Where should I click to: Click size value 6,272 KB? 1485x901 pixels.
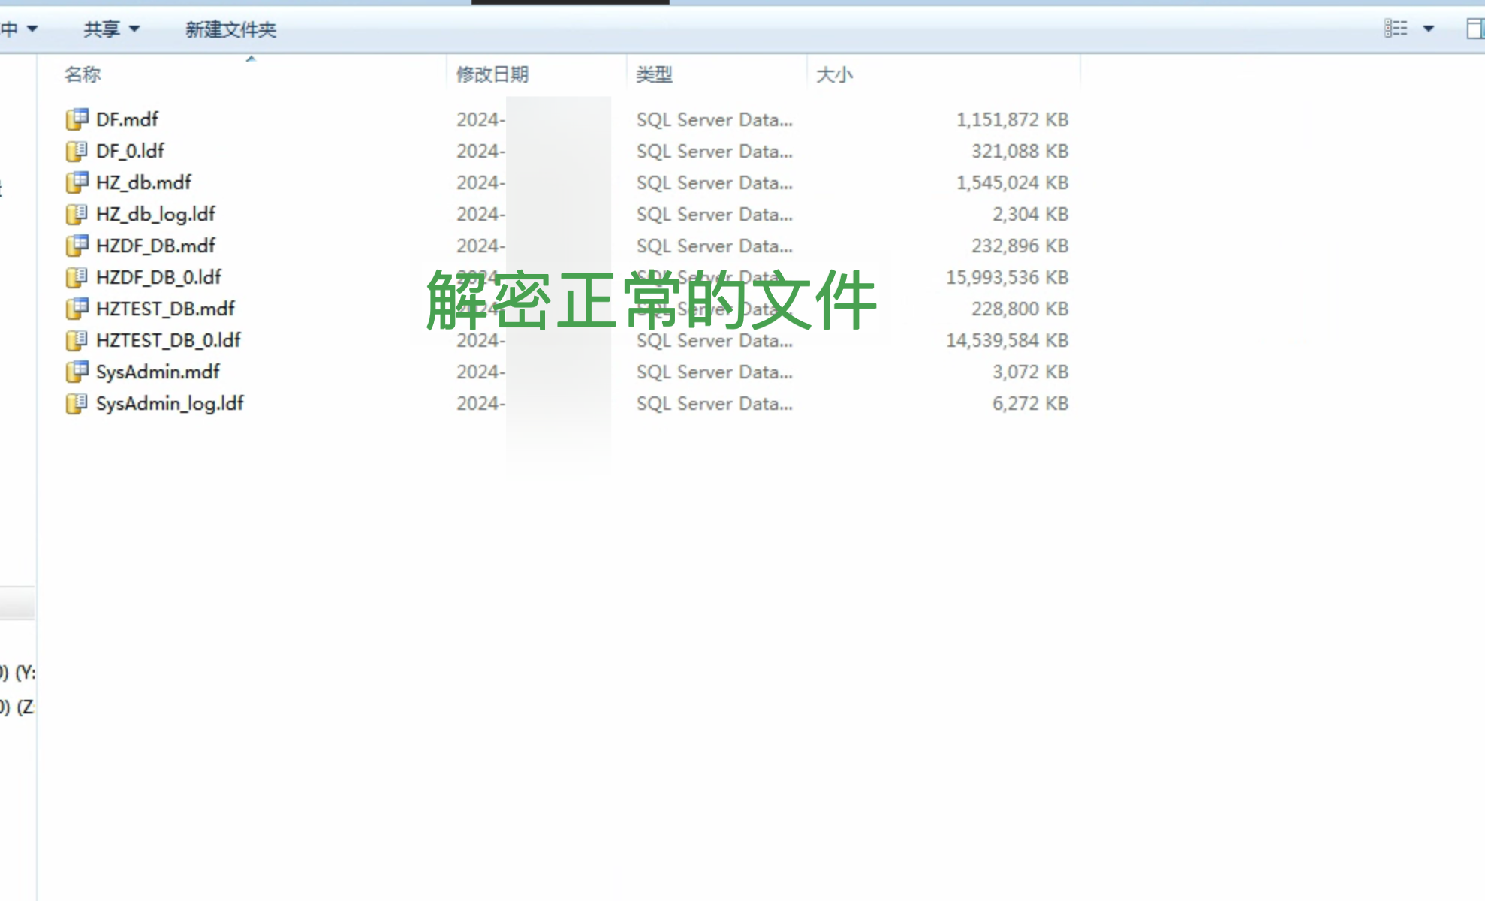(x=1030, y=403)
